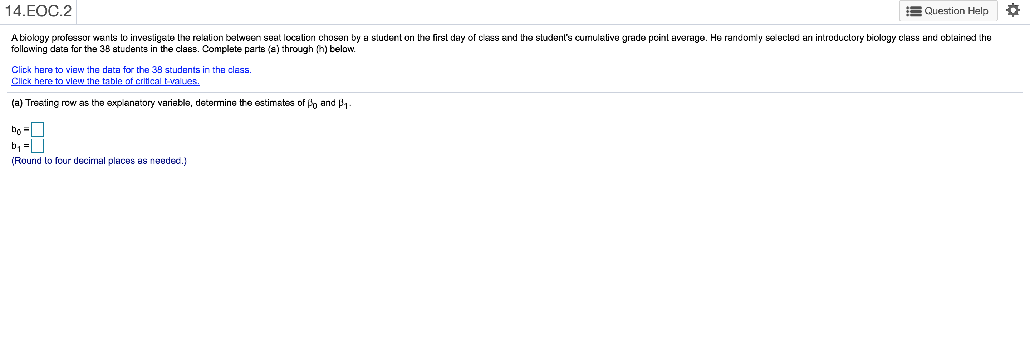
Task: Click "Complete parts (a) through (h) below" text
Action: click(279, 50)
